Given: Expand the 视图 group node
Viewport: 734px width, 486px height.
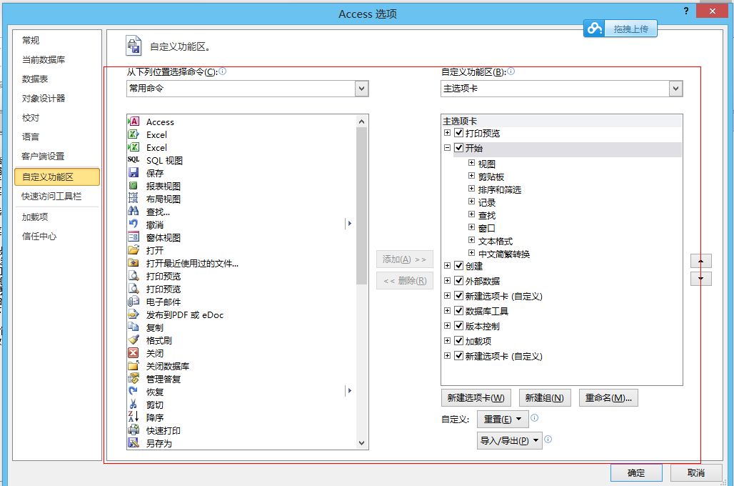Looking at the screenshot, I should [472, 163].
